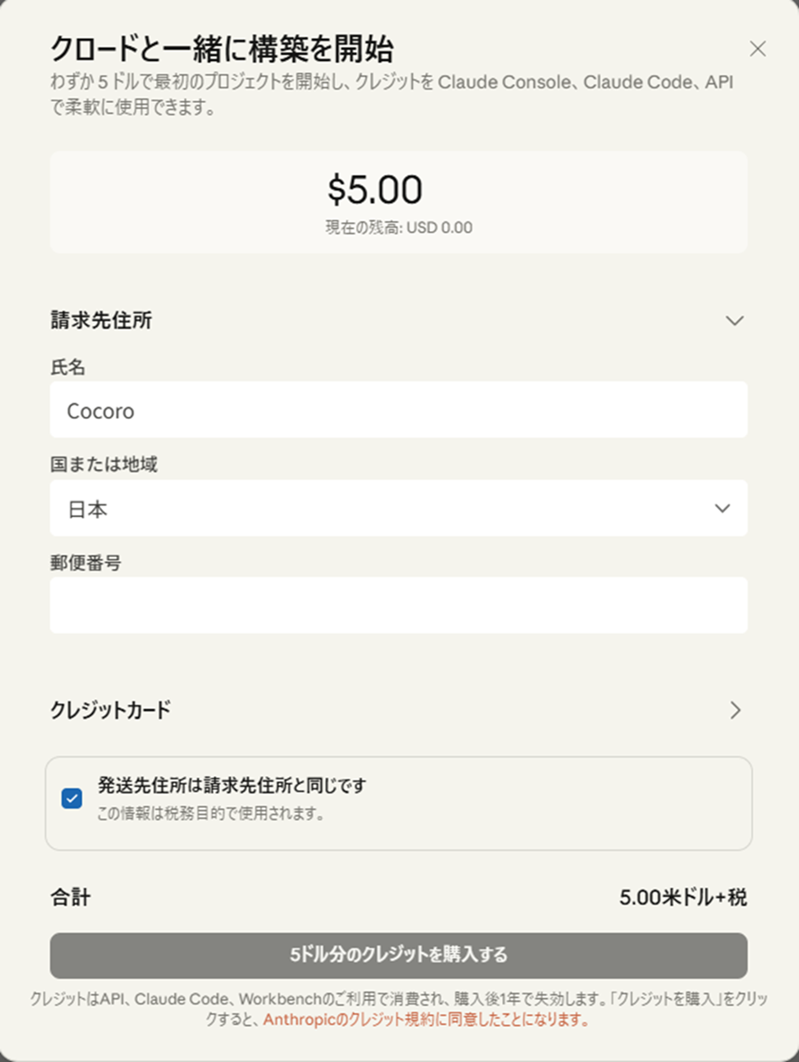Click the 5ドル分のクレジットを購入する button
This screenshot has width=799, height=1062.
click(398, 955)
